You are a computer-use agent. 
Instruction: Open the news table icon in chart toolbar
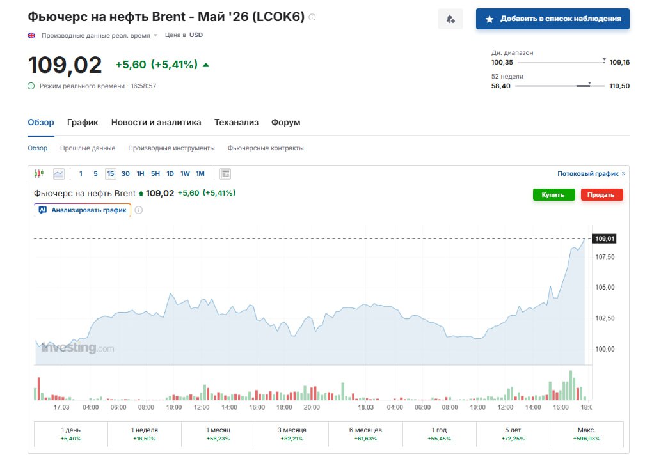click(225, 173)
